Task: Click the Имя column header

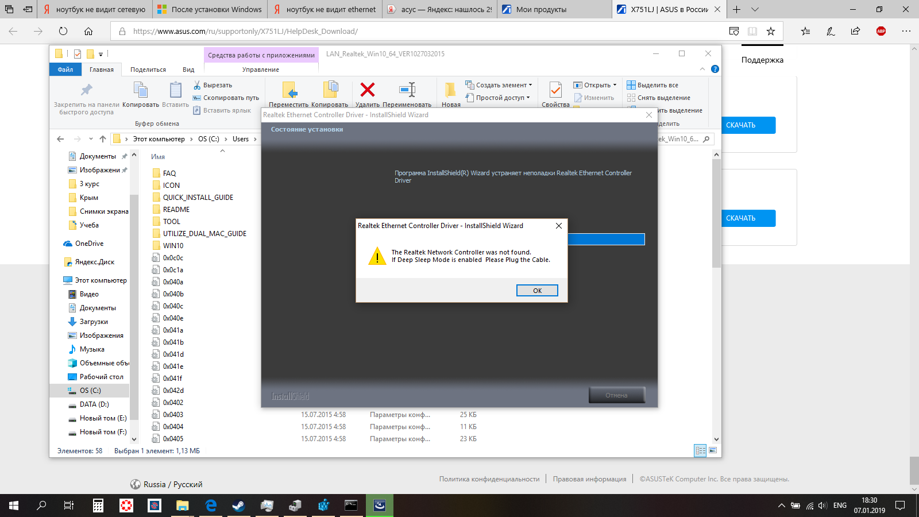Action: [158, 157]
